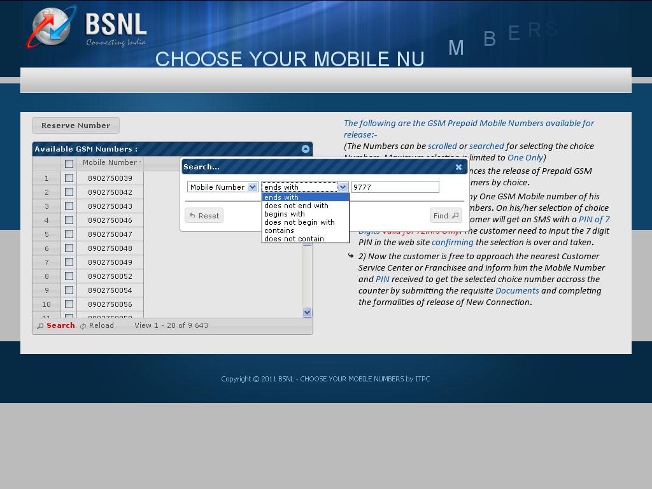This screenshot has width=652, height=489.
Task: Click number 8902750056 in the list
Action: coord(110,304)
